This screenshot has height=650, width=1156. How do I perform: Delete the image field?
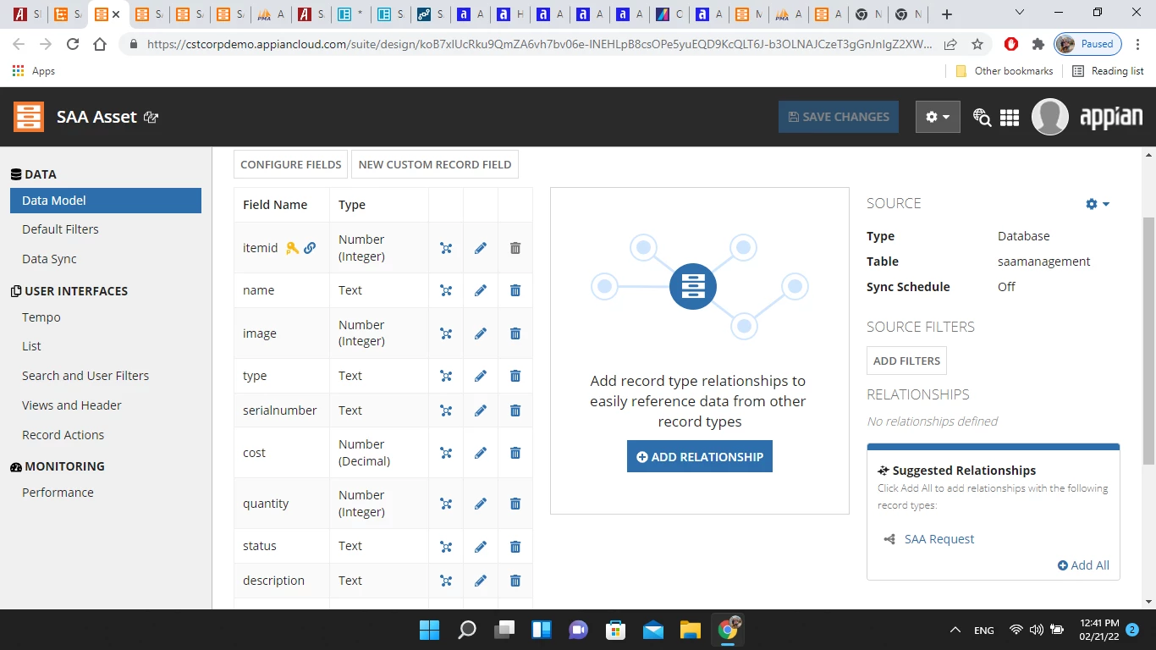(x=515, y=333)
